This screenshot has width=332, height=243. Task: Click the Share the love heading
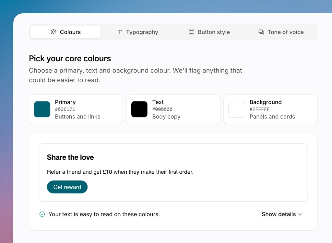70,157
